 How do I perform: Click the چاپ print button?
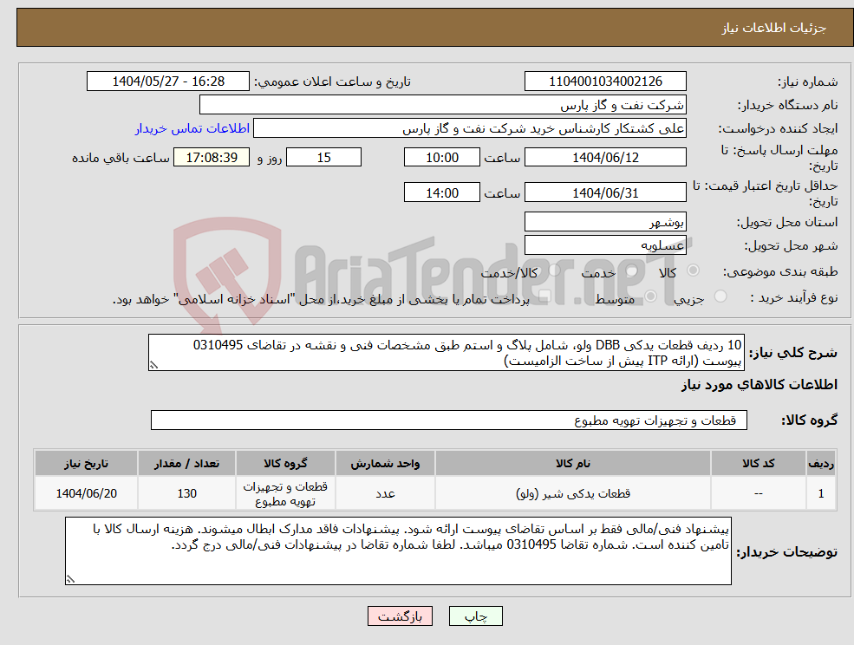point(475,616)
